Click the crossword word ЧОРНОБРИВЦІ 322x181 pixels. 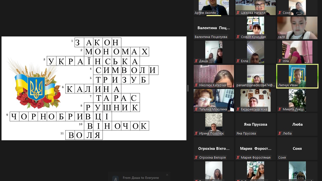[61, 117]
